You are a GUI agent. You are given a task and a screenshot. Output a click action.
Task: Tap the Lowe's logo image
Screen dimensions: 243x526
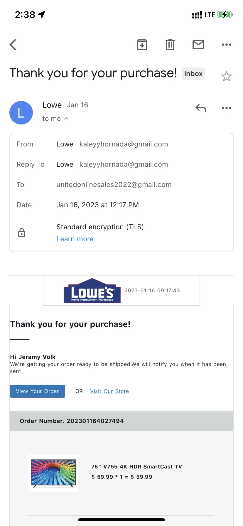tap(92, 291)
